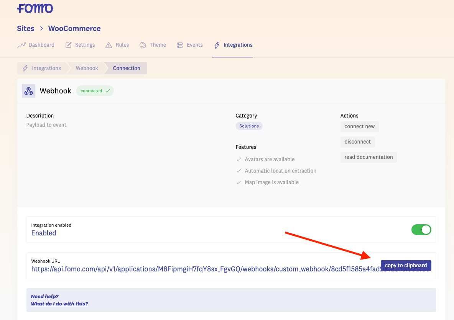Open the Theme tab
Image resolution: width=454 pixels, height=320 pixels.
point(153,45)
